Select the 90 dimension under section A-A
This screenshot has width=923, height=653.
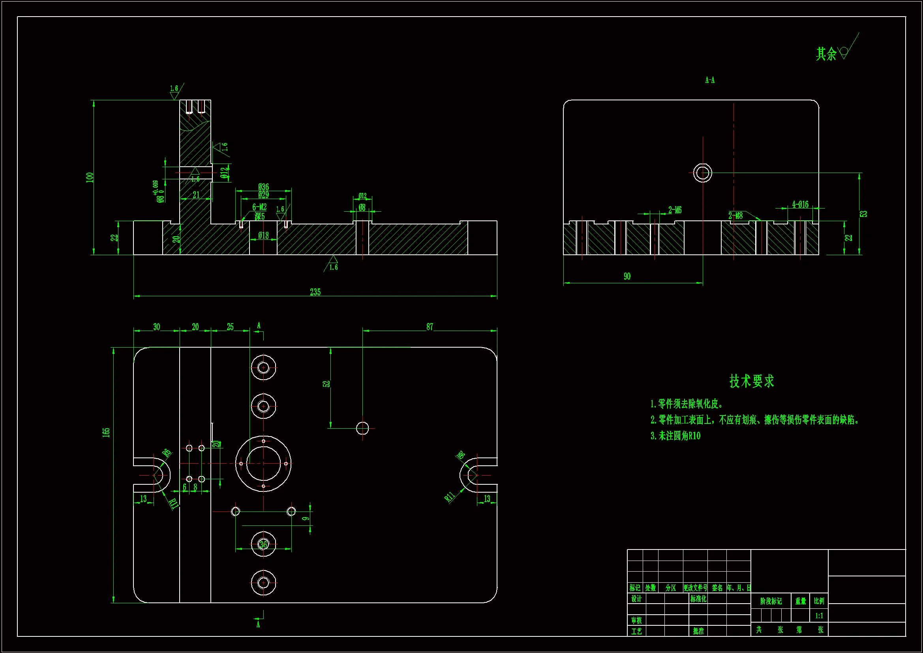coord(627,277)
